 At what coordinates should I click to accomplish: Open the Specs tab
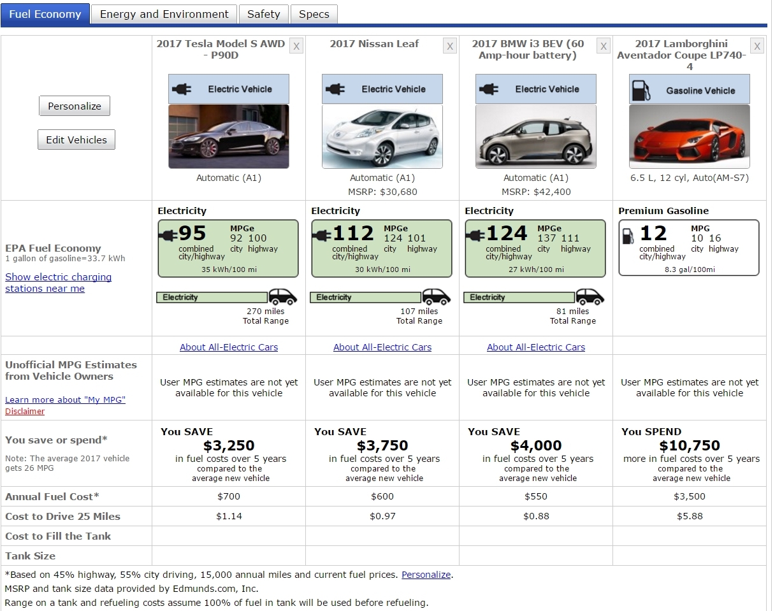coord(314,14)
